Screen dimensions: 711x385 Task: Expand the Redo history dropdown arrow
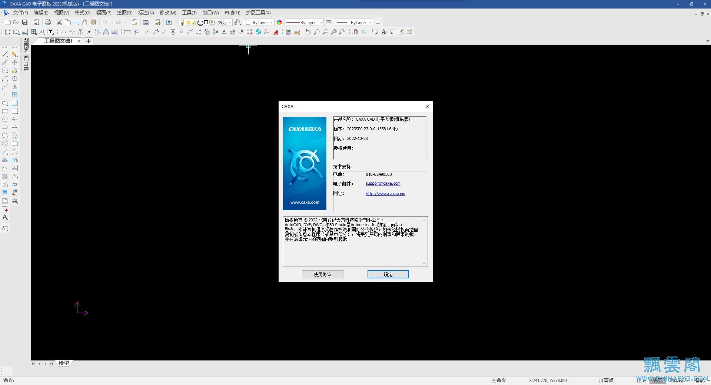tap(125, 22)
